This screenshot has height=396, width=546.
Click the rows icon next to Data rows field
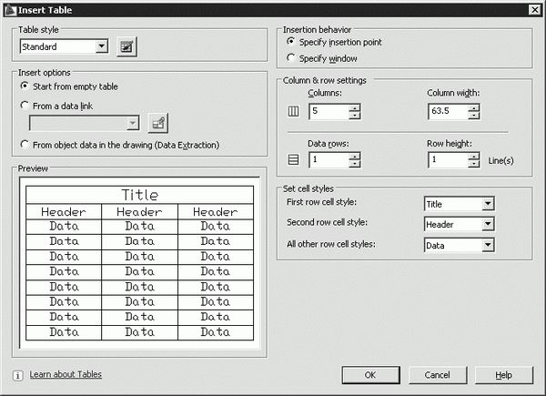click(294, 160)
